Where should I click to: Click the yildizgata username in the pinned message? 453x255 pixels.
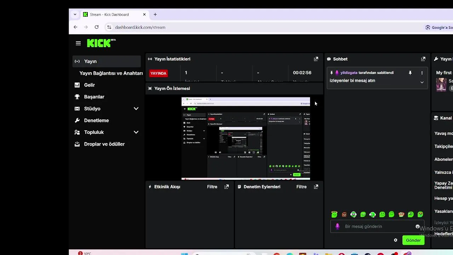coord(349,73)
